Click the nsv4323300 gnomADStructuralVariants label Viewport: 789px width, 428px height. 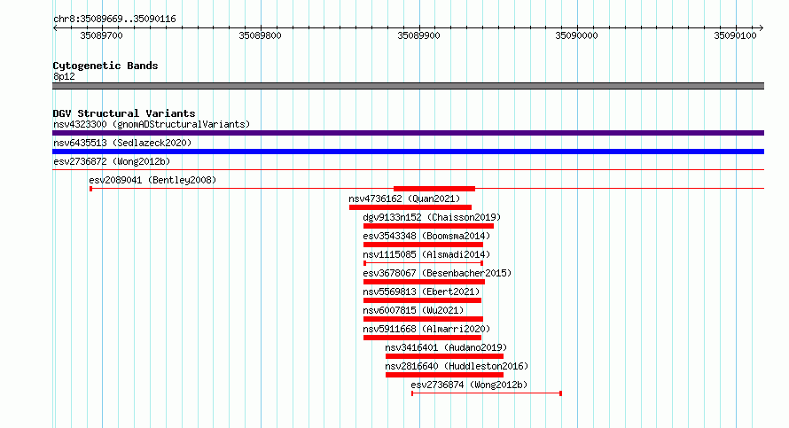(152, 124)
